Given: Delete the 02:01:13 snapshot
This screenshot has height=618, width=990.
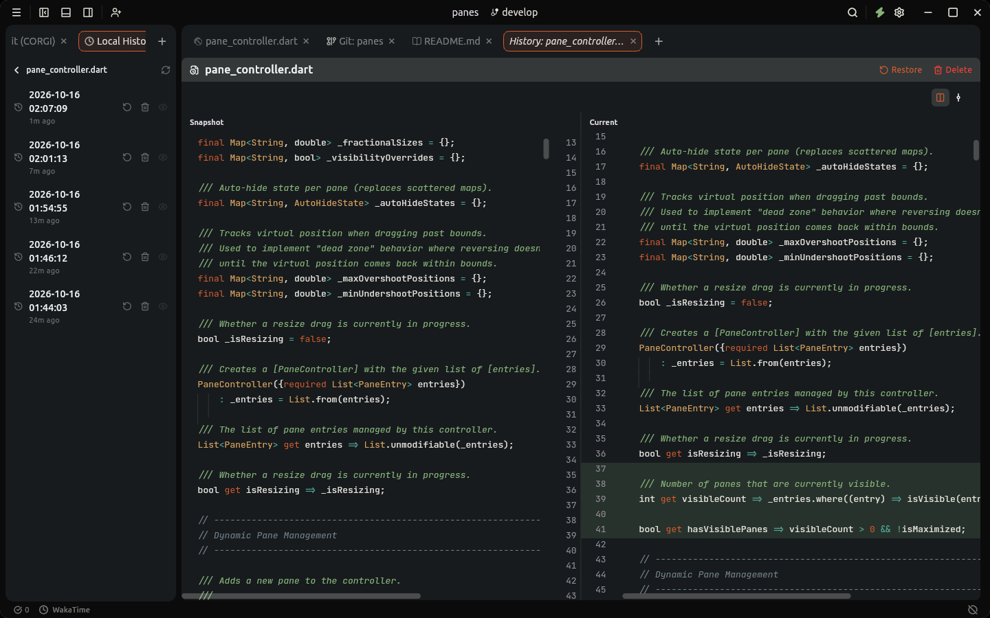Looking at the screenshot, I should (x=145, y=157).
